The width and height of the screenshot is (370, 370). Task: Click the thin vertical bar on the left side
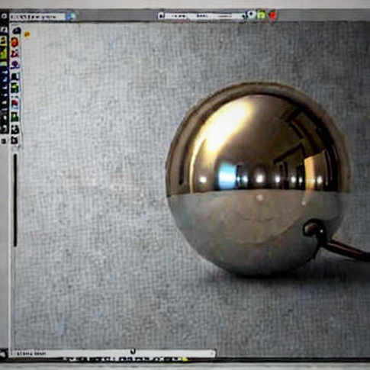pos(15,200)
